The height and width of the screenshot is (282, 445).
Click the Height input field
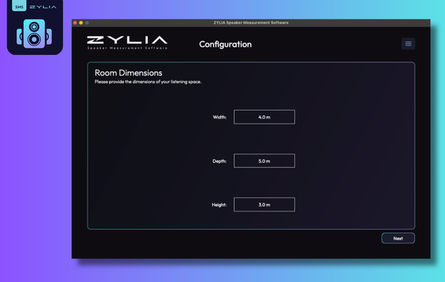tap(264, 205)
